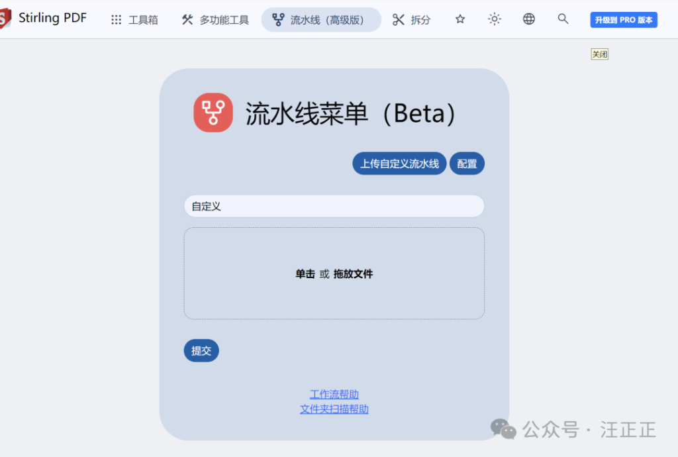
Task: Select the 多功能工具 menu item
Action: coord(214,19)
